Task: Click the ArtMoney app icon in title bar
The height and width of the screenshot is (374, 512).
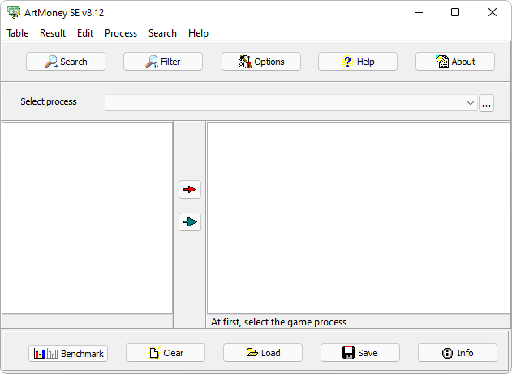Action: pyautogui.click(x=14, y=12)
